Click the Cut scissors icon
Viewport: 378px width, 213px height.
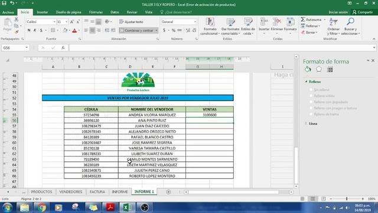point(16,20)
